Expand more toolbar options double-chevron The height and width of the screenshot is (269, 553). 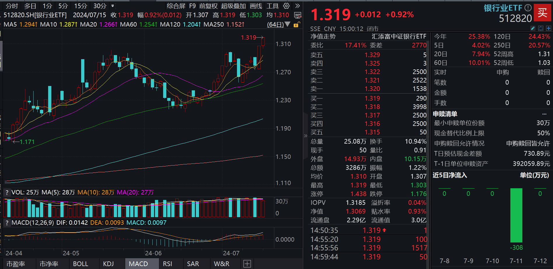(297, 6)
